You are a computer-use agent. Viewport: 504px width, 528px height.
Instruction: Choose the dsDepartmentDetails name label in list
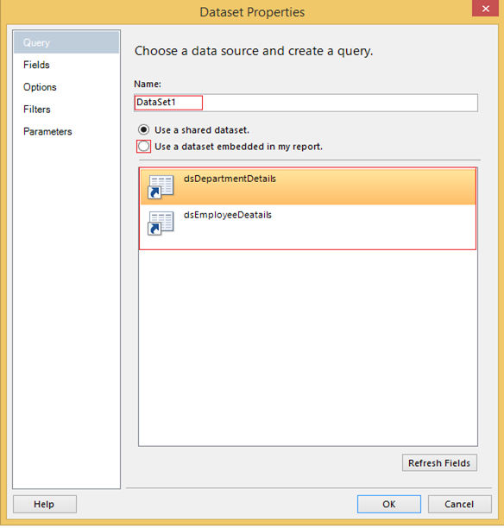pyautogui.click(x=230, y=179)
